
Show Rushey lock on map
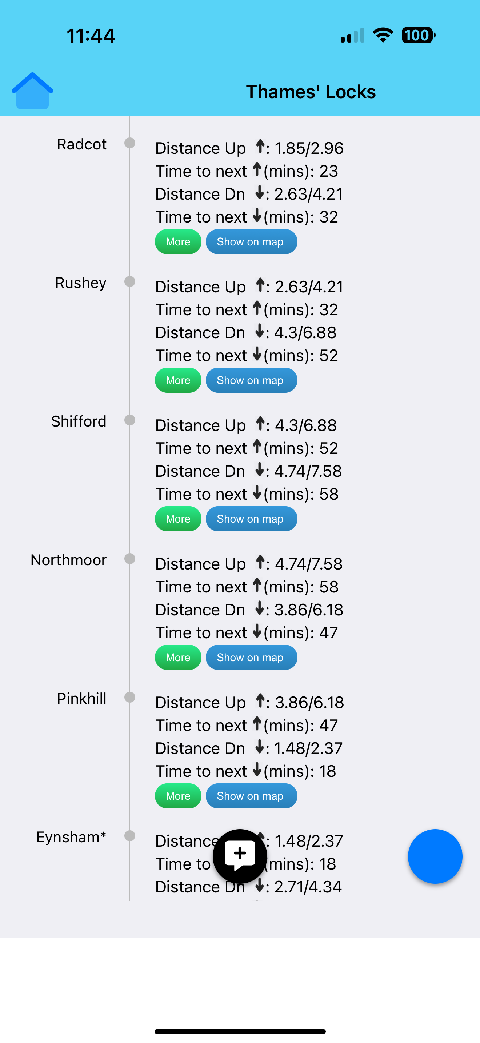coord(251,380)
